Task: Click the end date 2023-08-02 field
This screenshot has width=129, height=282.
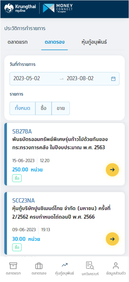Action: coord(80,79)
